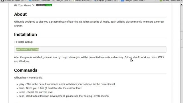Click the 'Installation' heading
Viewport: 183px width, 103px height.
[x=25, y=34]
